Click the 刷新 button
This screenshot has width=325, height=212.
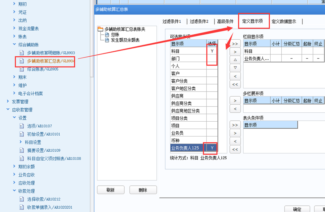(111, 190)
